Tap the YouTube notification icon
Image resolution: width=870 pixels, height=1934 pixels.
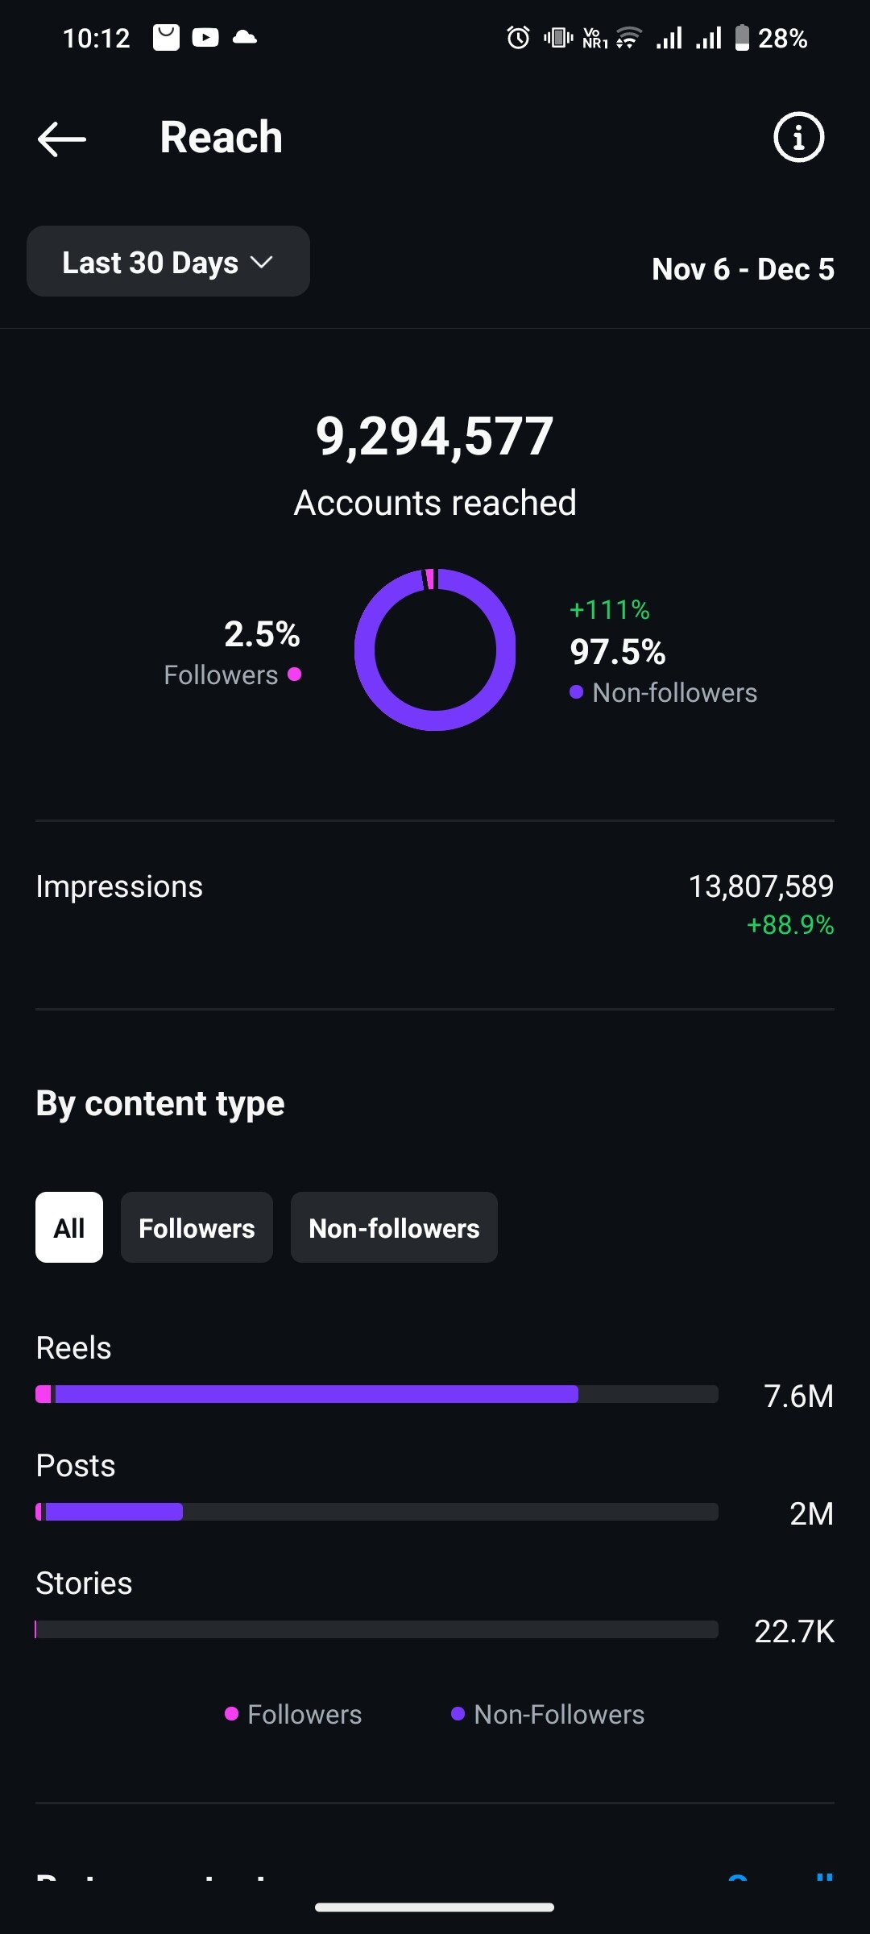tap(205, 38)
